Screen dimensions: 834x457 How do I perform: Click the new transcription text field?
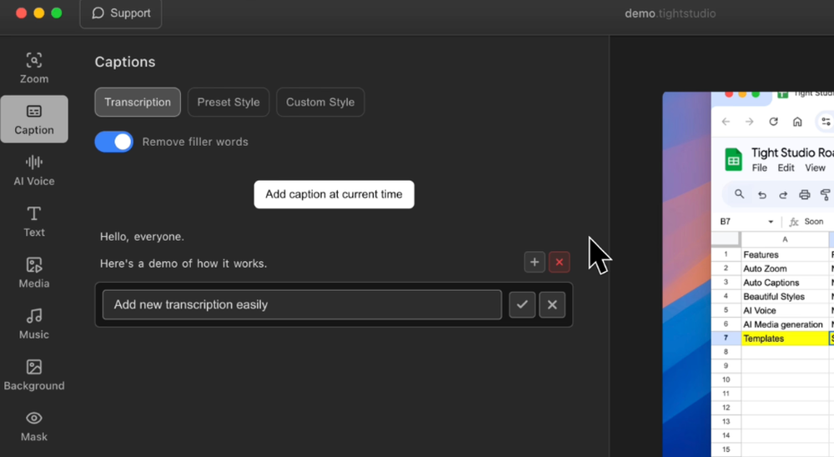point(302,305)
